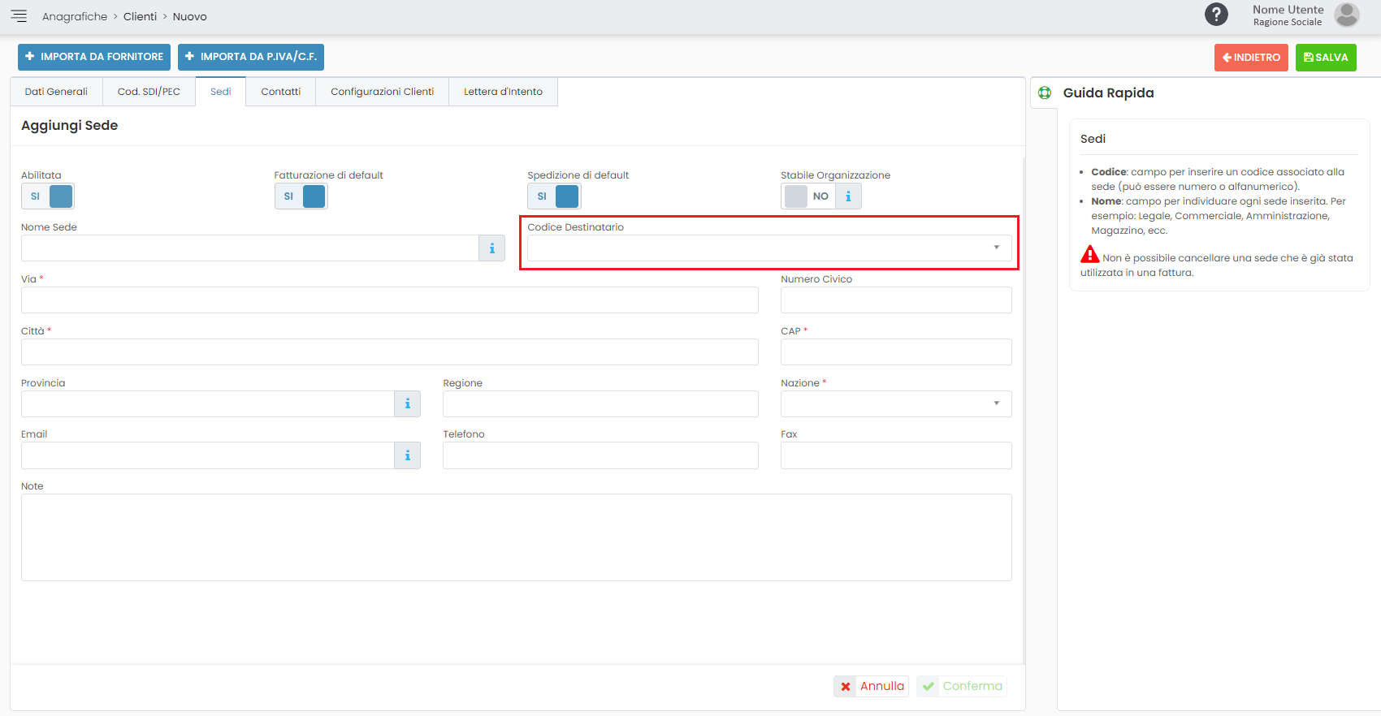Cancel the new sede with Annulla
Viewport: 1381px width, 716px height.
[871, 686]
